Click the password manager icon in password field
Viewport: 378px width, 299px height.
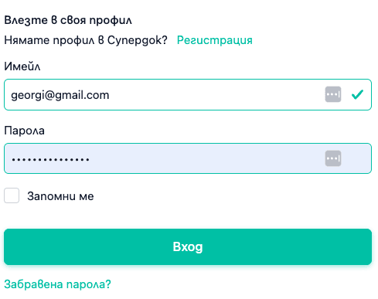pos(333,158)
